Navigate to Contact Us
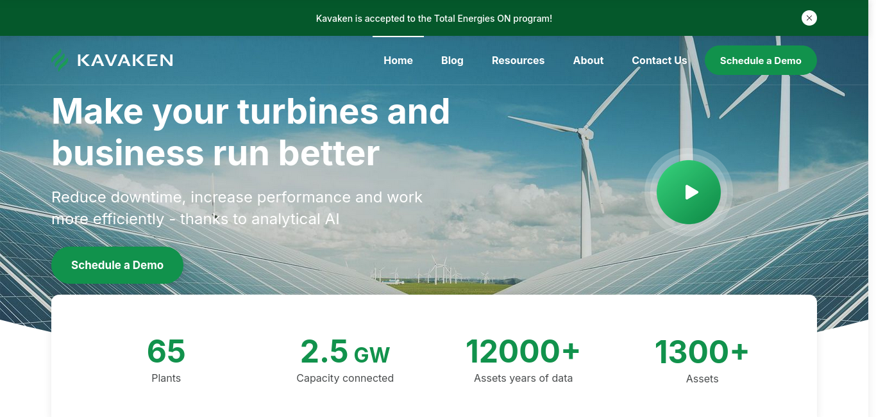Viewport: 876px width, 417px height. click(x=659, y=60)
